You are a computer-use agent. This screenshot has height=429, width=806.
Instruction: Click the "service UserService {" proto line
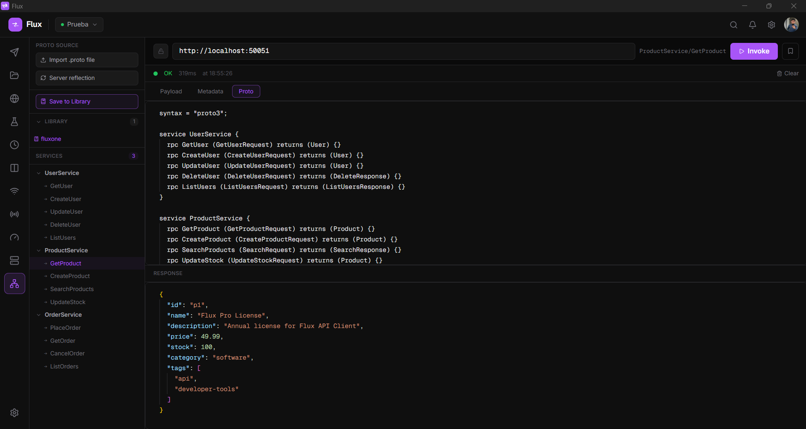pos(199,134)
